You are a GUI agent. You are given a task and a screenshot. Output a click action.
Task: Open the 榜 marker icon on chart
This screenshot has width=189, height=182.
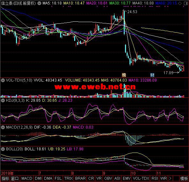(124, 75)
